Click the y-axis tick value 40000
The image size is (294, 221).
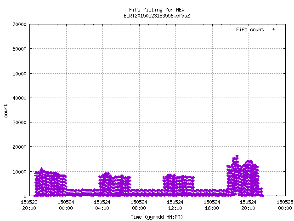pos(19,98)
